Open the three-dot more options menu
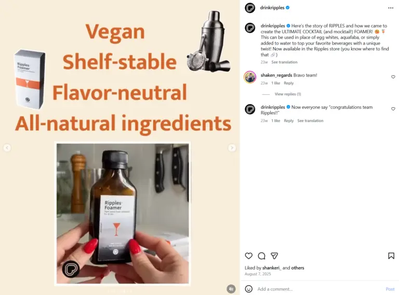This screenshot has width=399, height=295. pyautogui.click(x=391, y=8)
